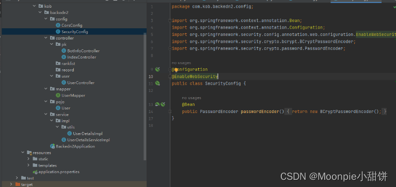The width and height of the screenshot is (396, 187).
Task: Collapse the mapper package
Action: click(x=46, y=89)
